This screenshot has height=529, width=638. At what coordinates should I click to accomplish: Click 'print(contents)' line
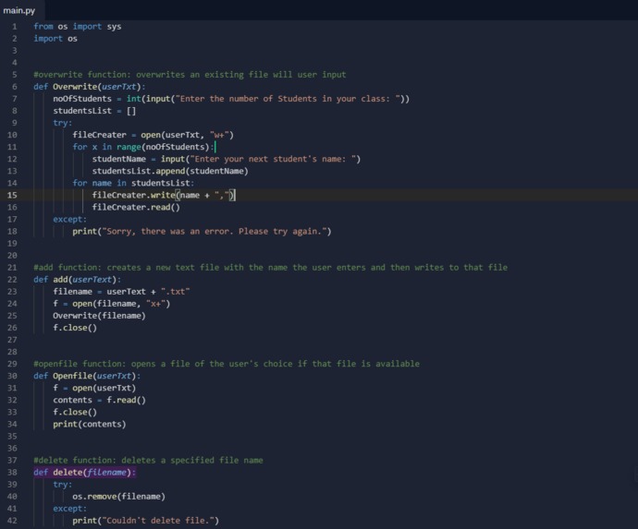coord(90,424)
